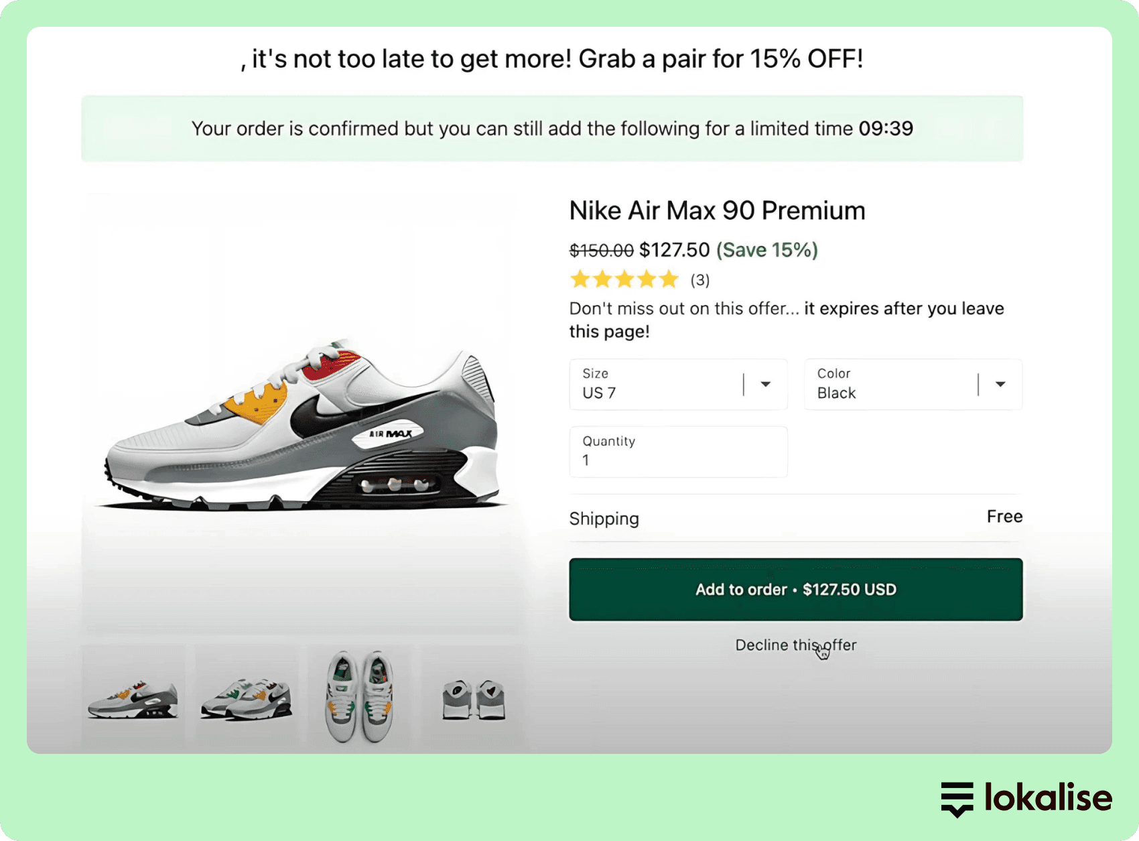Expand the Color dropdown showing Black
This screenshot has height=841, width=1139.
pyautogui.click(x=913, y=384)
